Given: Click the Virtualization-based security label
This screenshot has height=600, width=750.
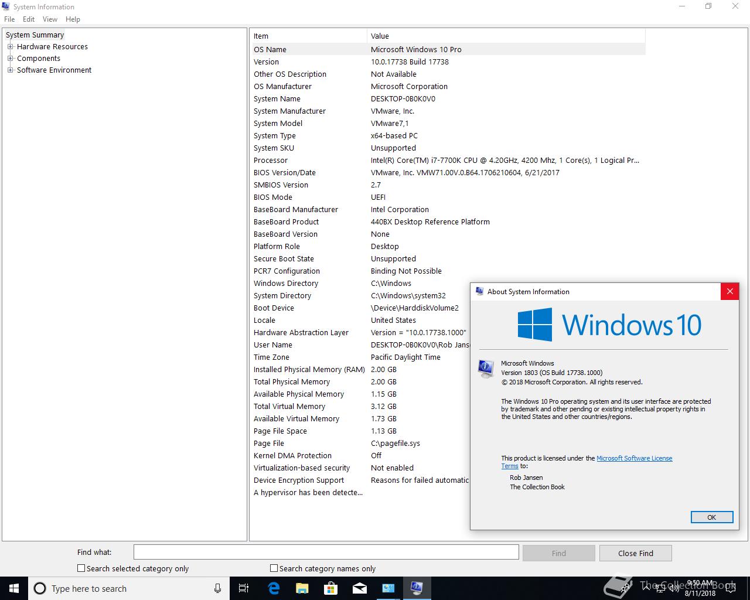Looking at the screenshot, I should click(x=302, y=468).
